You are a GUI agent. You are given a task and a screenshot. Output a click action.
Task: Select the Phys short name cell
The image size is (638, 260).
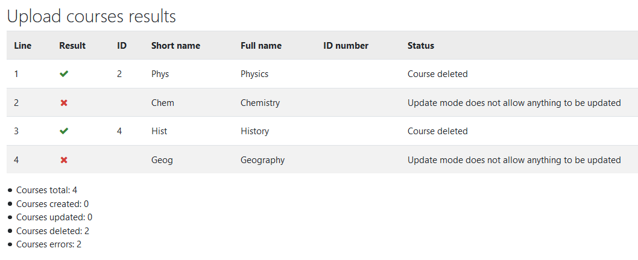click(x=160, y=74)
